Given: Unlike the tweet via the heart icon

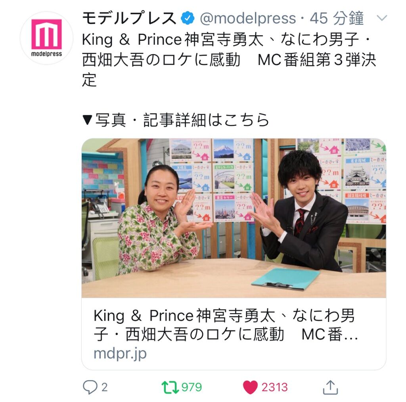Looking at the screenshot, I should (x=250, y=387).
